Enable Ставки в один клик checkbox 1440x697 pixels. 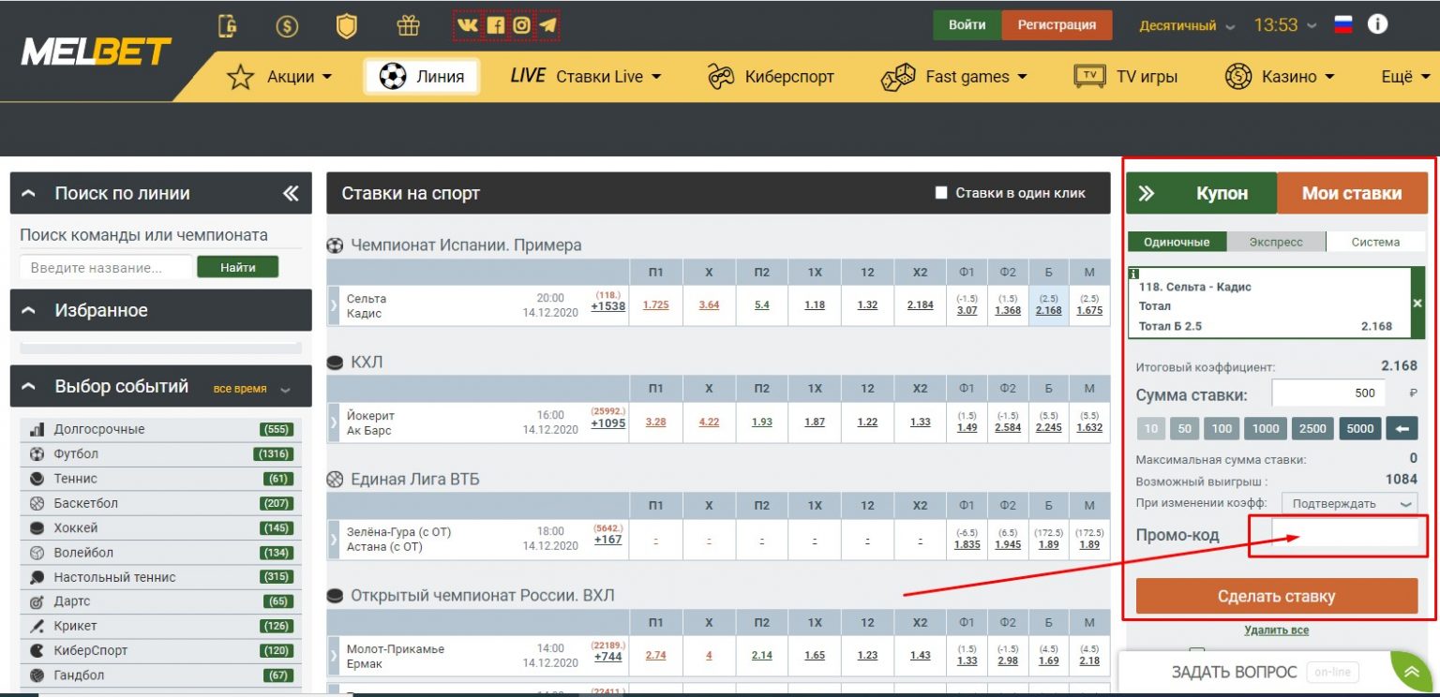click(941, 193)
